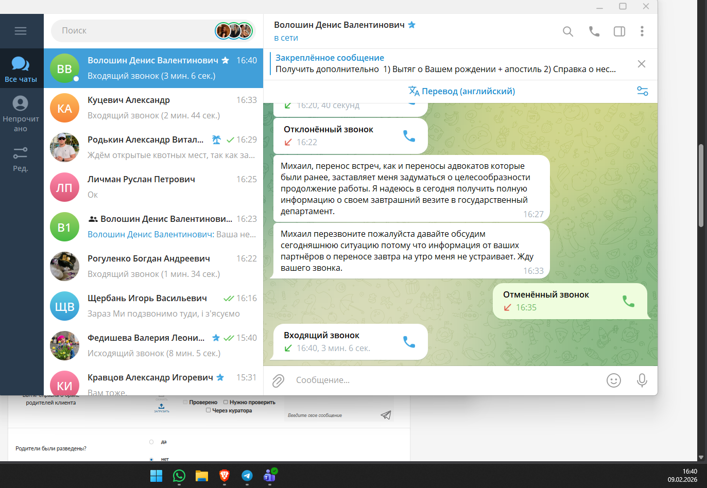Image resolution: width=707 pixels, height=488 pixels.
Task: Open folder editing via 'Ред.' icon
Action: point(21,159)
